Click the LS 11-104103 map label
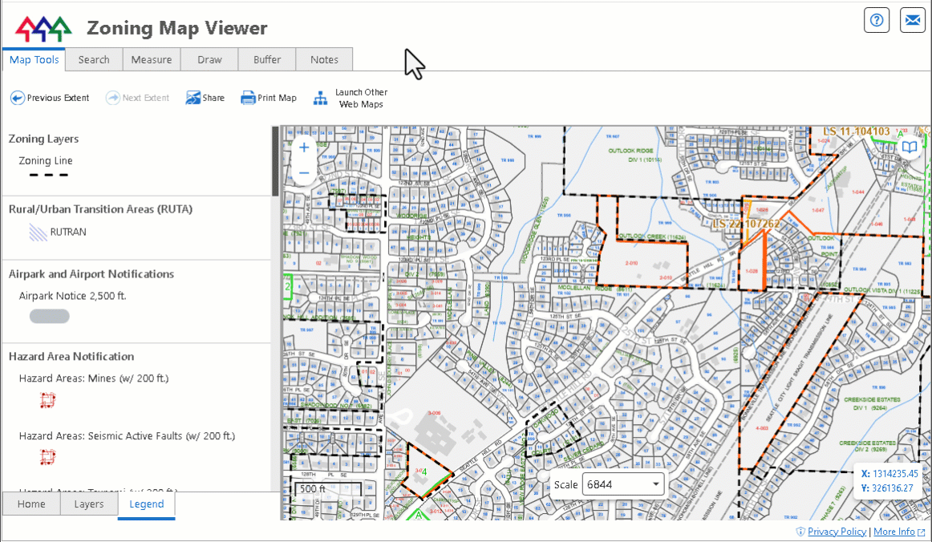The width and height of the screenshot is (932, 542). [857, 131]
